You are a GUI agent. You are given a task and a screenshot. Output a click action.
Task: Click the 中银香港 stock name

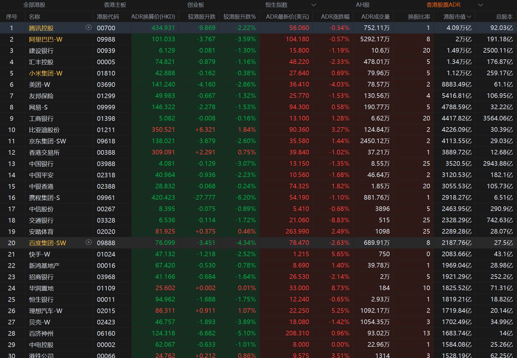(x=41, y=186)
